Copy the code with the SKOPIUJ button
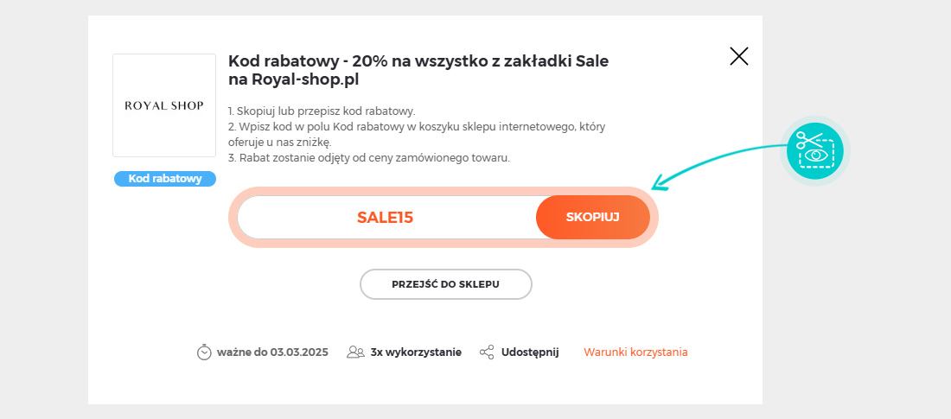Image resolution: width=951 pixels, height=419 pixels. (592, 217)
